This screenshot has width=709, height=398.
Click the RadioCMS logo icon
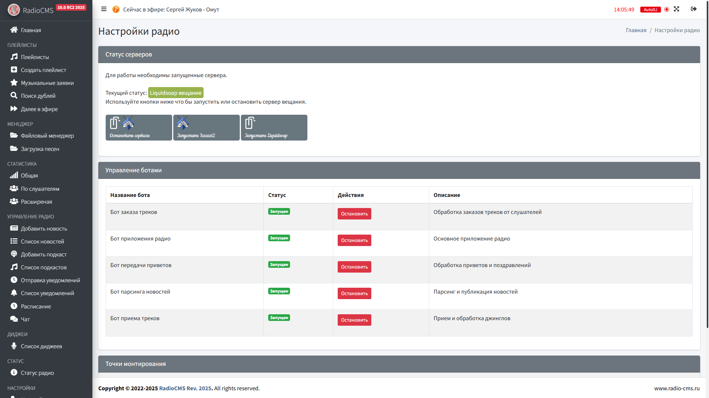[x=14, y=10]
